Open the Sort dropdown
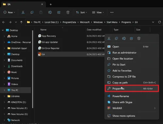The width and height of the screenshot is (163, 124). click(81, 12)
